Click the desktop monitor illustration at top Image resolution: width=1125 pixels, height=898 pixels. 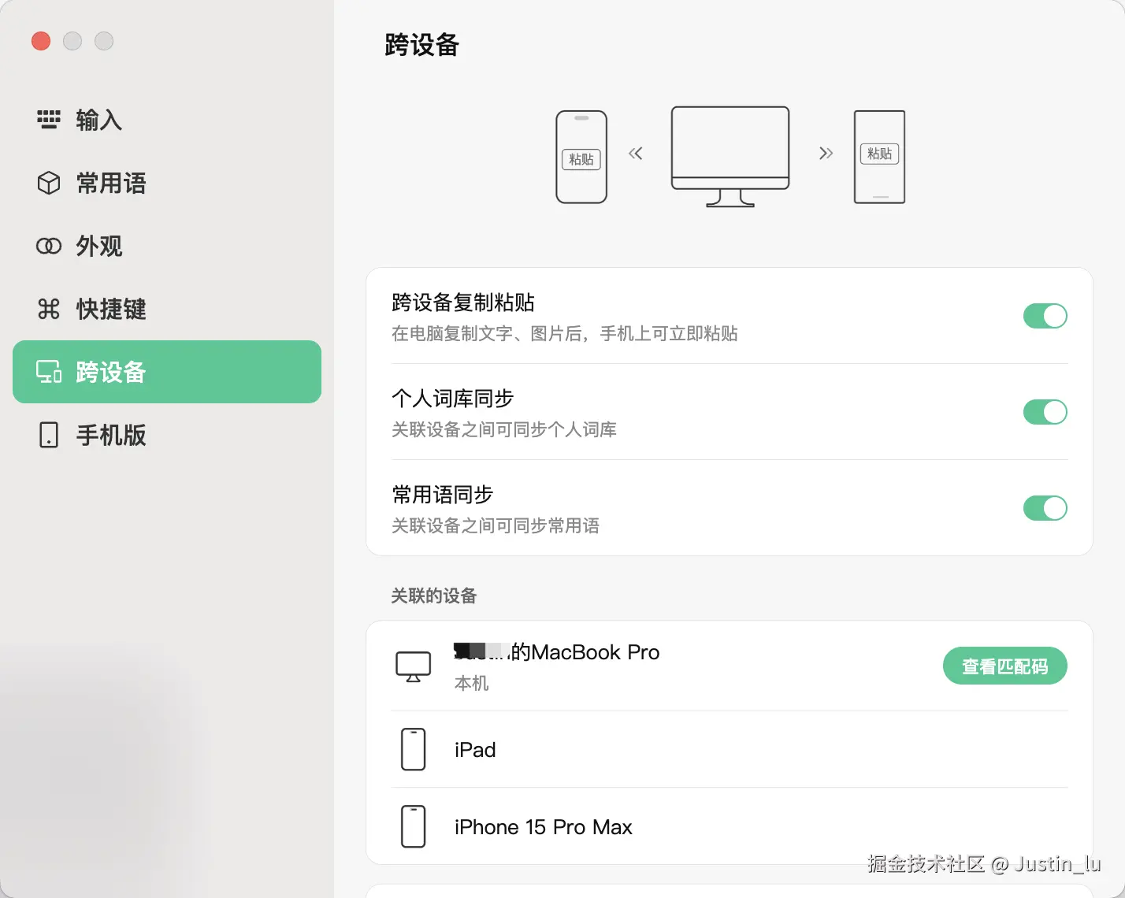730,157
